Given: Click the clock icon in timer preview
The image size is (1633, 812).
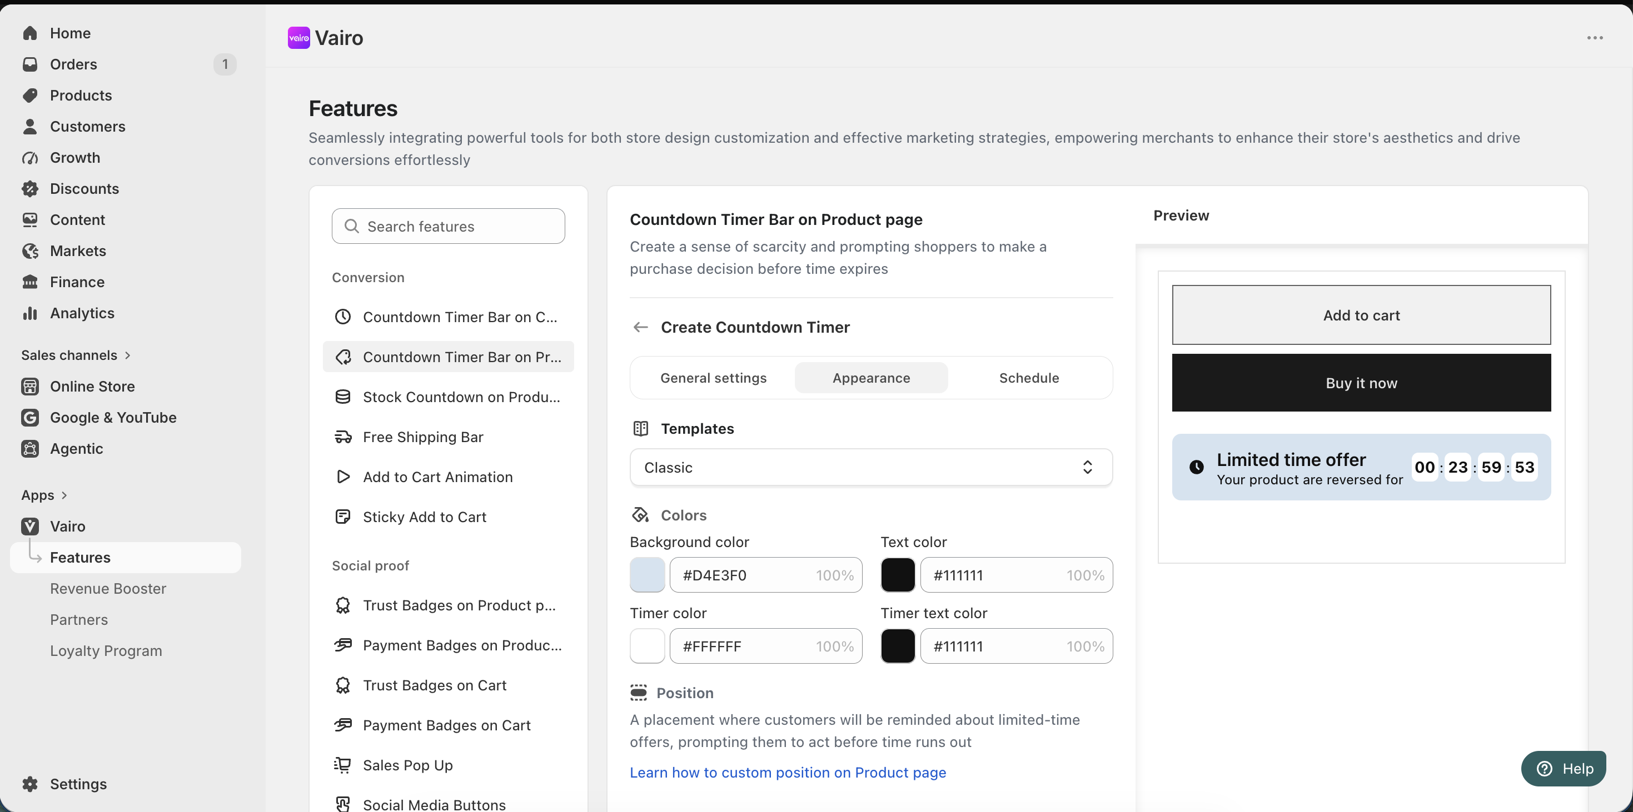Looking at the screenshot, I should click(x=1196, y=467).
